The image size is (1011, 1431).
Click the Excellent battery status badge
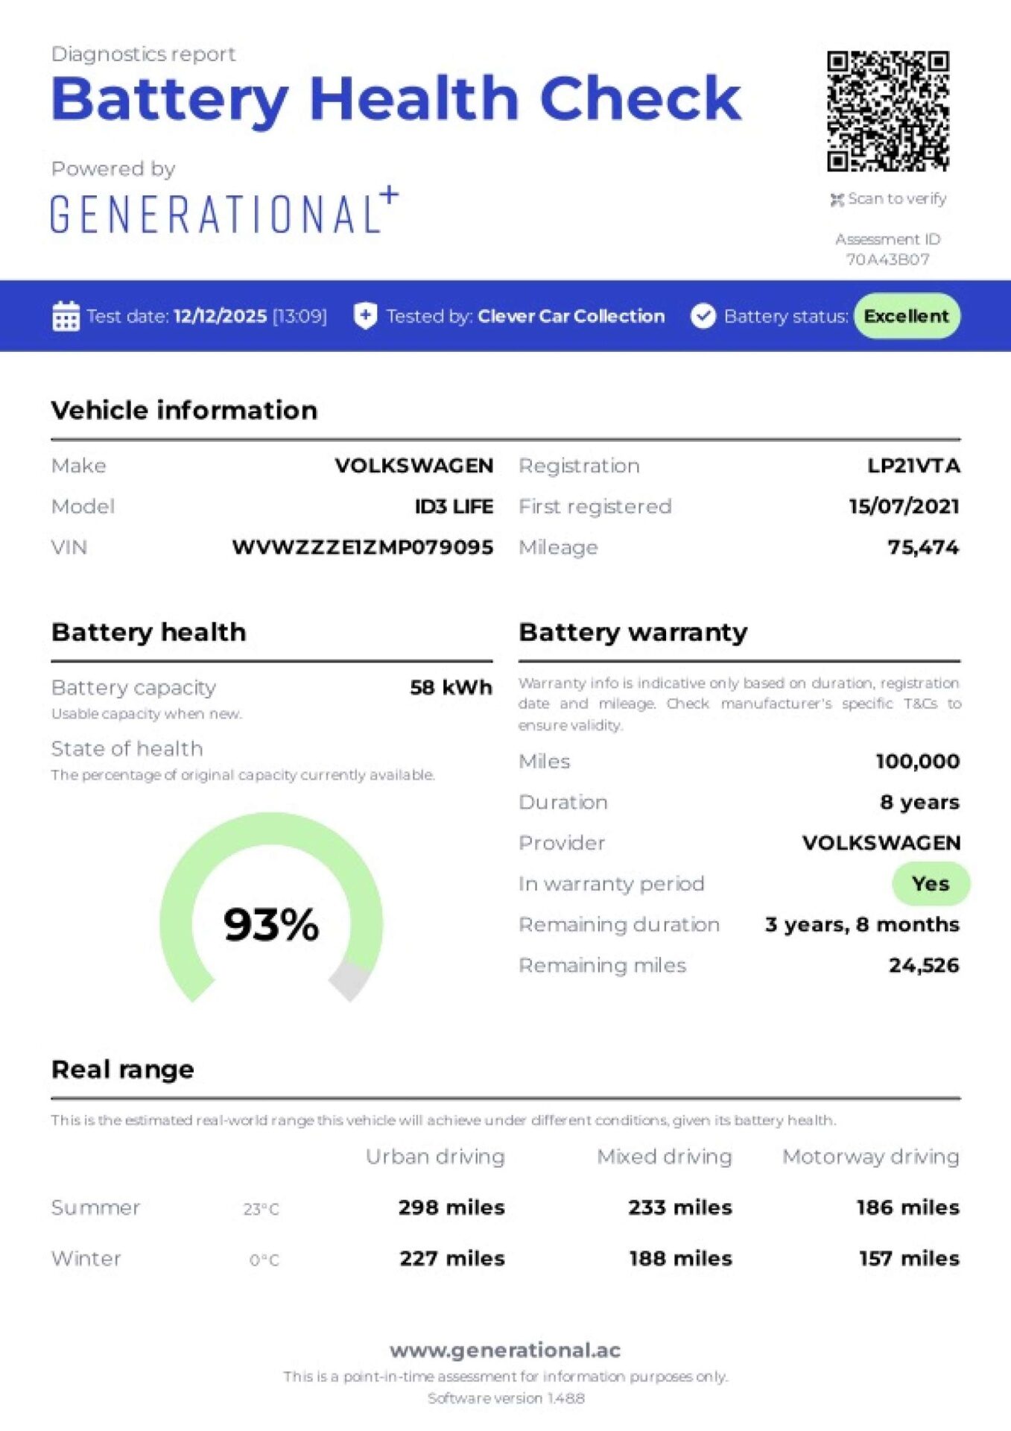point(907,316)
